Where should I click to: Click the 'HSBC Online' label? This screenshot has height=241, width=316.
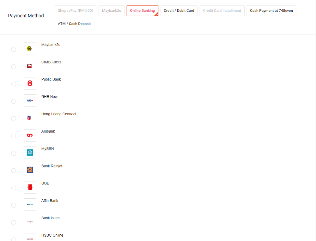coord(52,235)
